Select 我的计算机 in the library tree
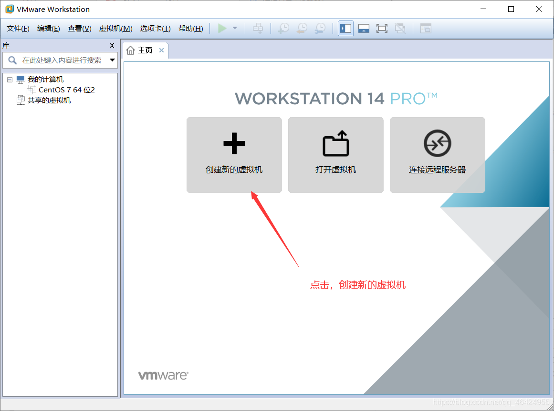 [x=45, y=80]
